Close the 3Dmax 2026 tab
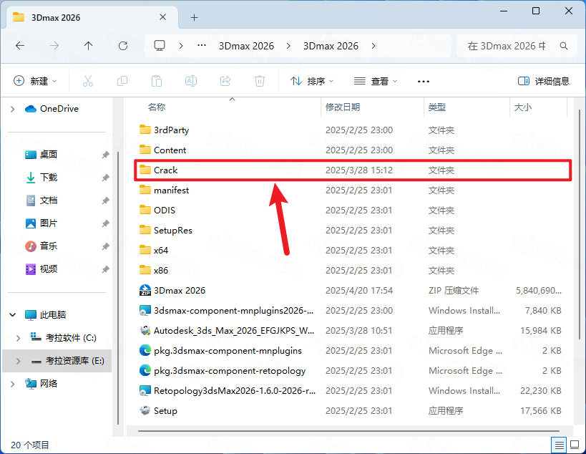Image resolution: width=586 pixels, height=454 pixels. 162,17
